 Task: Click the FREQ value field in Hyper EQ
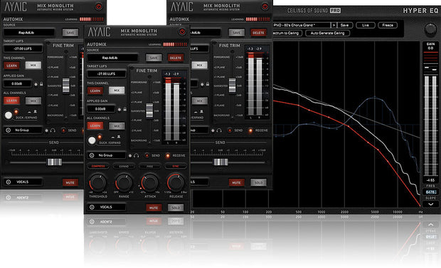[x=430, y=192]
